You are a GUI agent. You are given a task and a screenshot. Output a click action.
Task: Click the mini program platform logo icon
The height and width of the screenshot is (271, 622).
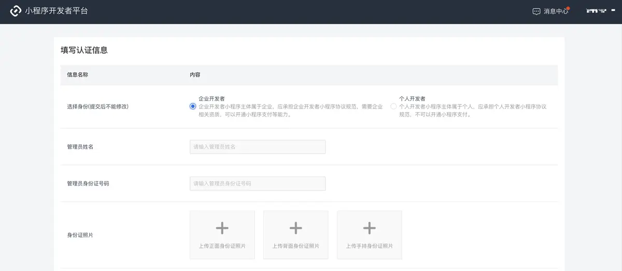click(x=16, y=11)
